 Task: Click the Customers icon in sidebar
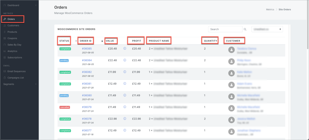click(5, 26)
